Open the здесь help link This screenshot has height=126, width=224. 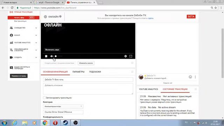tap(151, 18)
